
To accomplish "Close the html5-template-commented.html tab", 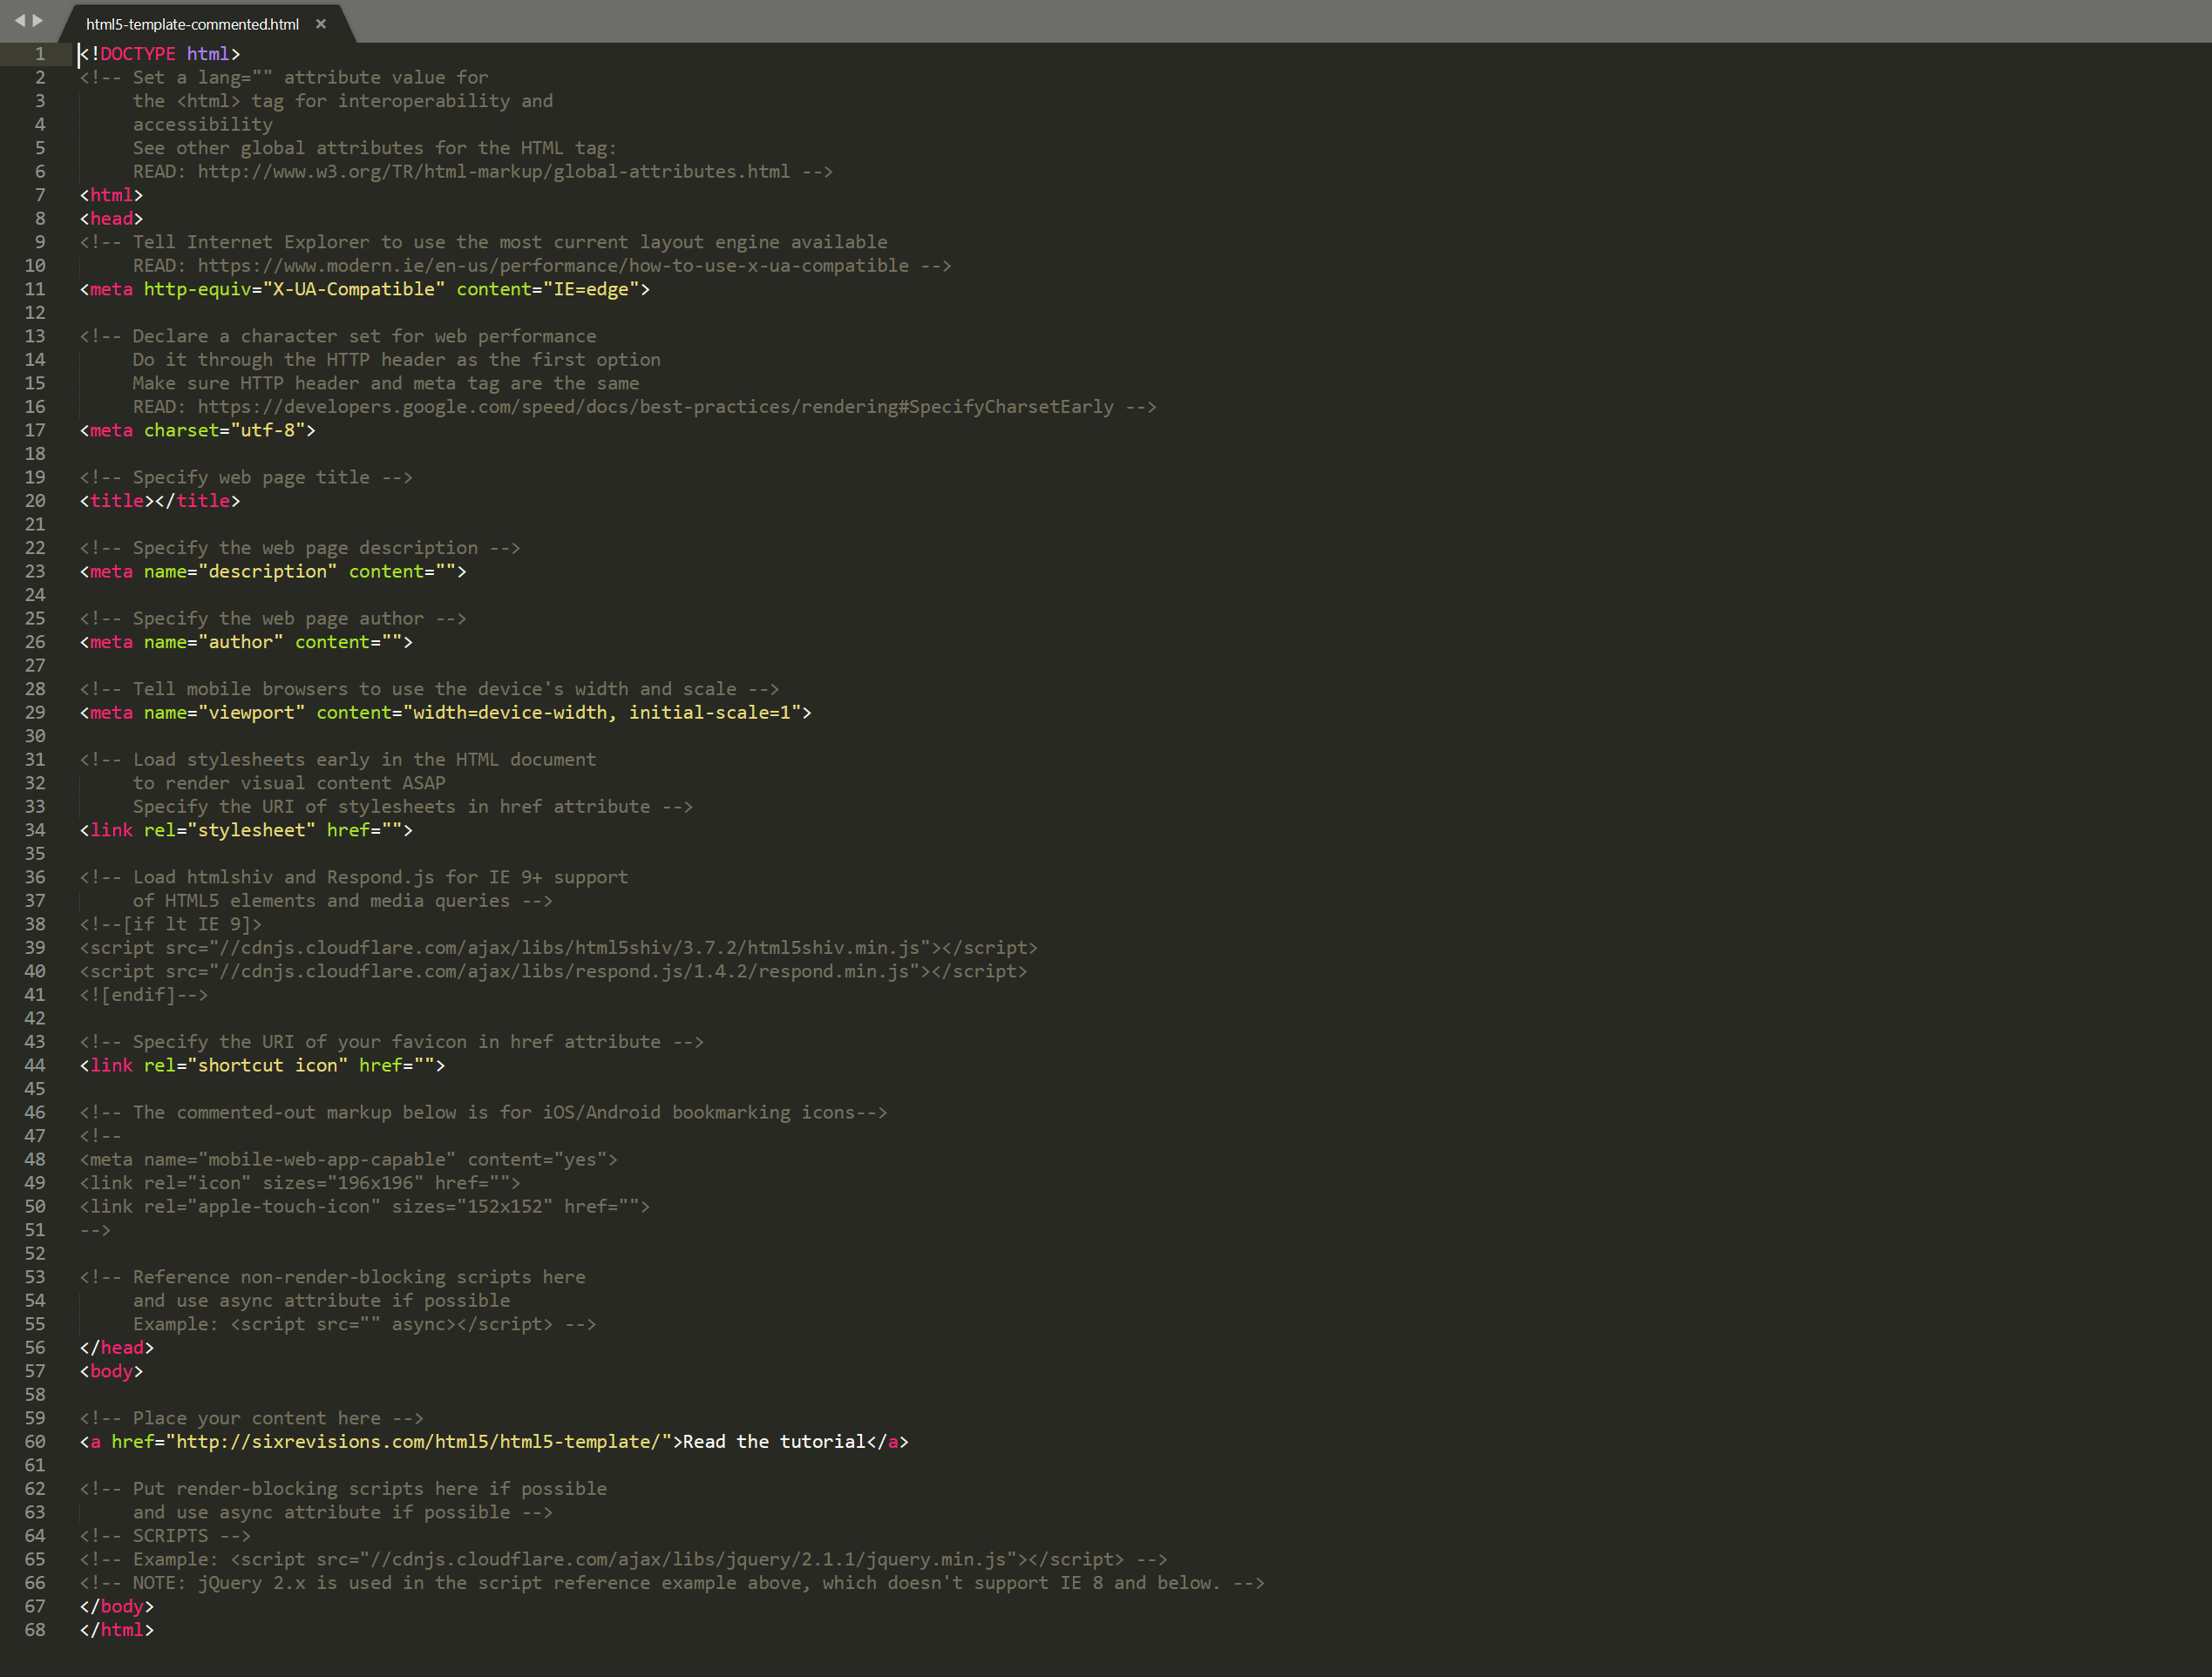I will point(320,24).
